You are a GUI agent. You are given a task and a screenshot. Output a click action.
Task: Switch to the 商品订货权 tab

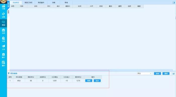point(28,3)
